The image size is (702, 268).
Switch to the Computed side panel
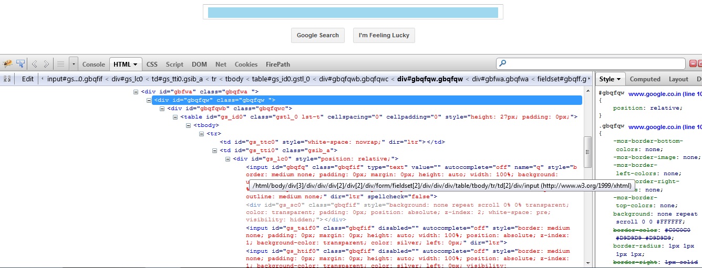[x=645, y=79]
